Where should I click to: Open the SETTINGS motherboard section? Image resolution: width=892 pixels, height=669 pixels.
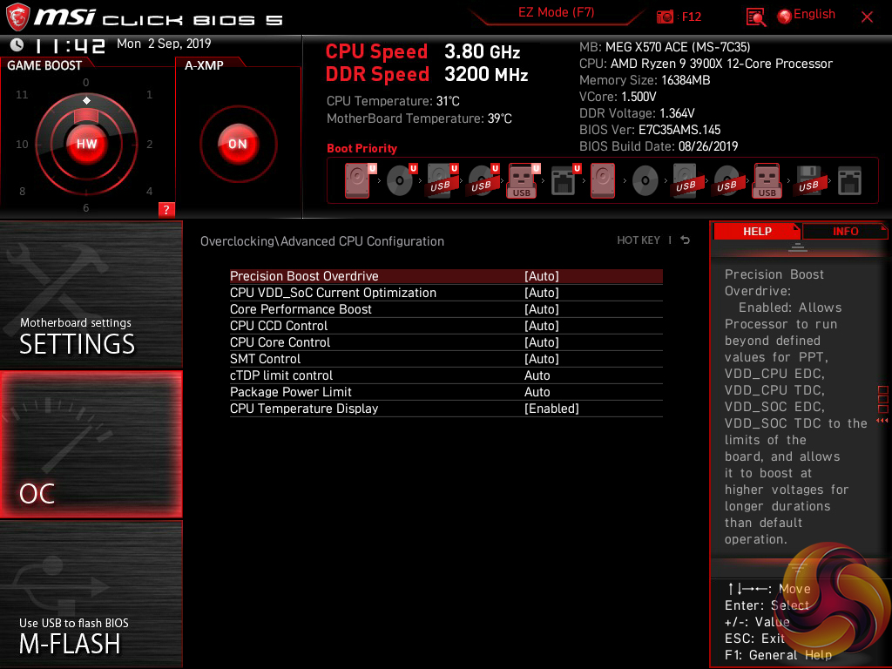pos(91,294)
